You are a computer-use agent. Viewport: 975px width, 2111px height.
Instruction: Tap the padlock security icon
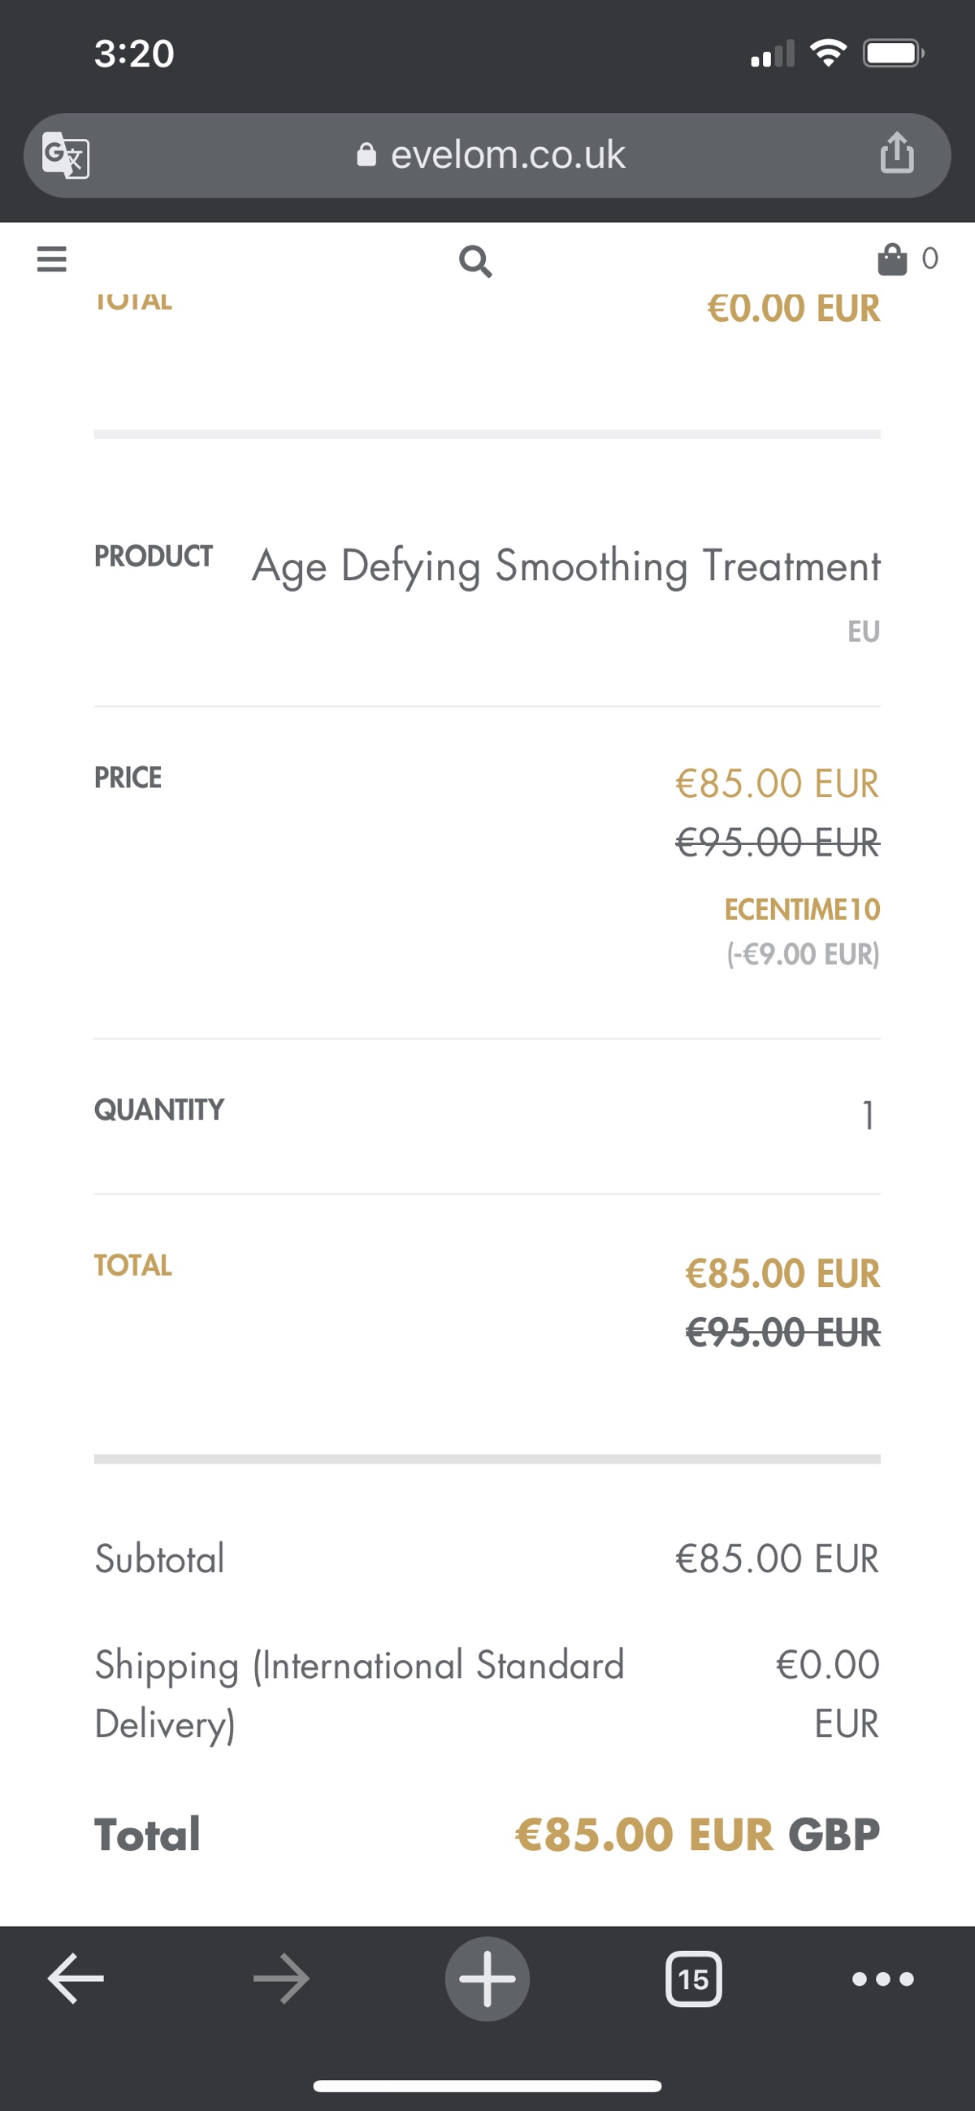point(366,154)
